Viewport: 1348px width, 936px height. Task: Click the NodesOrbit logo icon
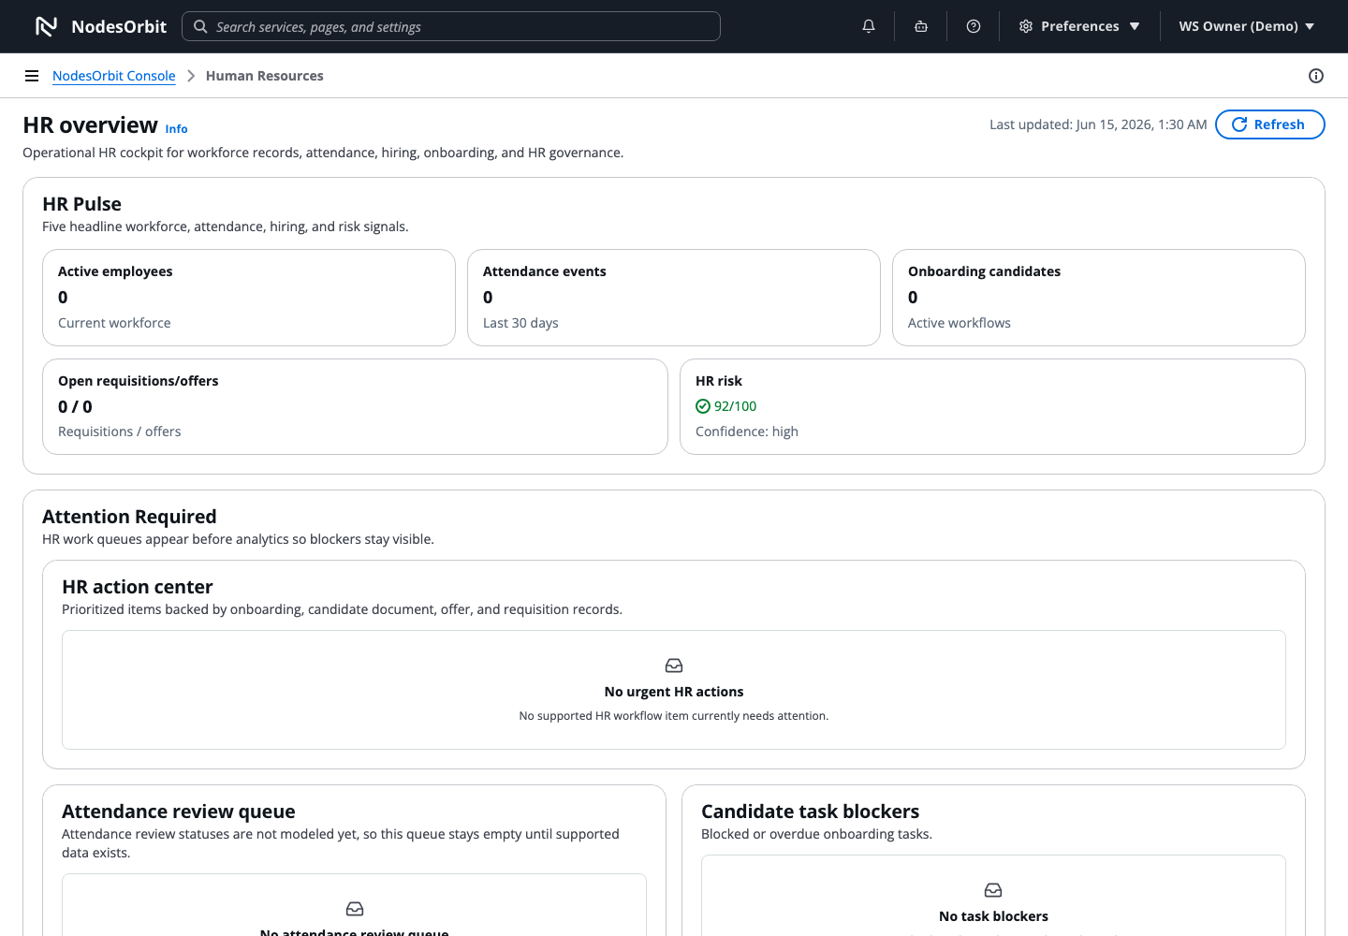pos(46,26)
